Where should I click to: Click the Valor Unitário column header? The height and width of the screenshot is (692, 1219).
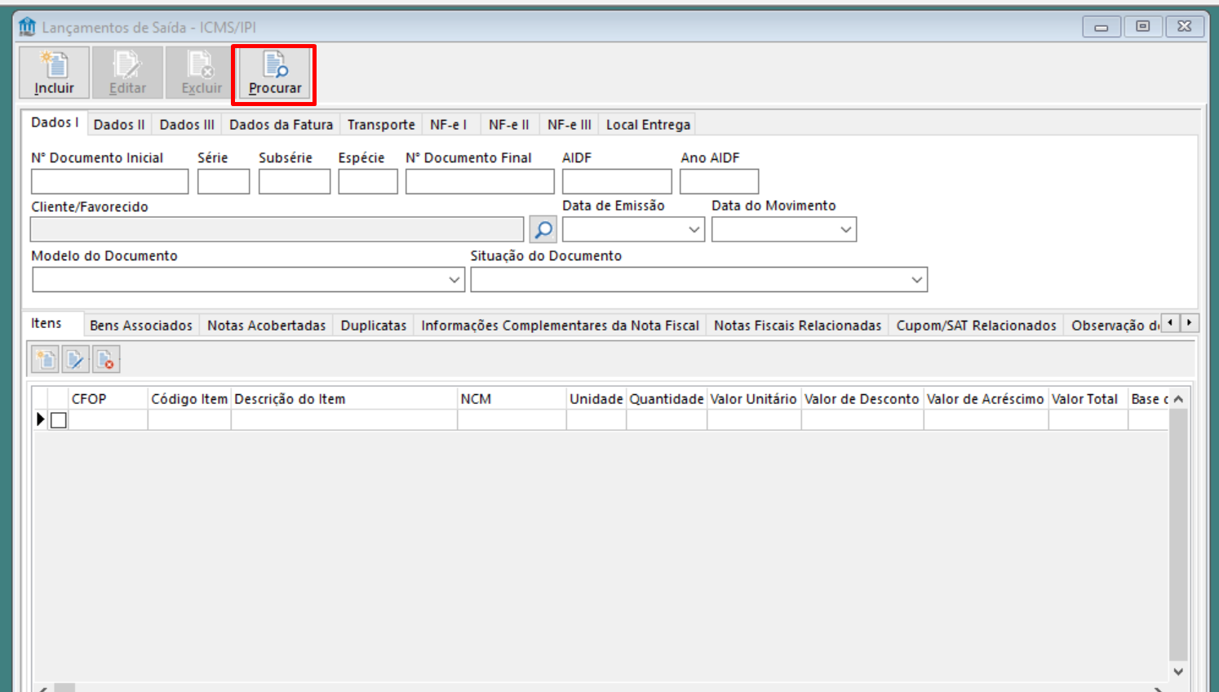(754, 399)
